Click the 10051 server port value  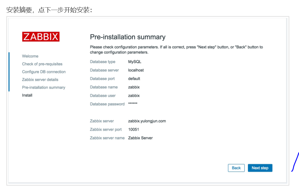point(134,129)
